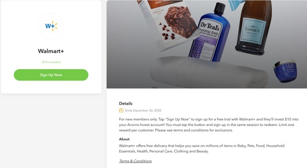The image size is (307, 168).
Task: Click the About heading
Action: click(x=124, y=139)
